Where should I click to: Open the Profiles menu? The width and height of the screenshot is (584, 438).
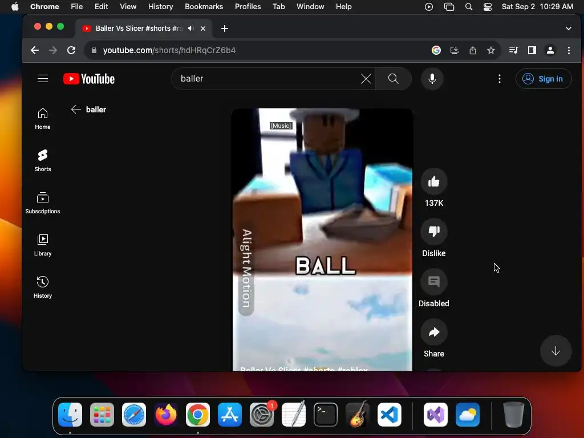pos(248,7)
